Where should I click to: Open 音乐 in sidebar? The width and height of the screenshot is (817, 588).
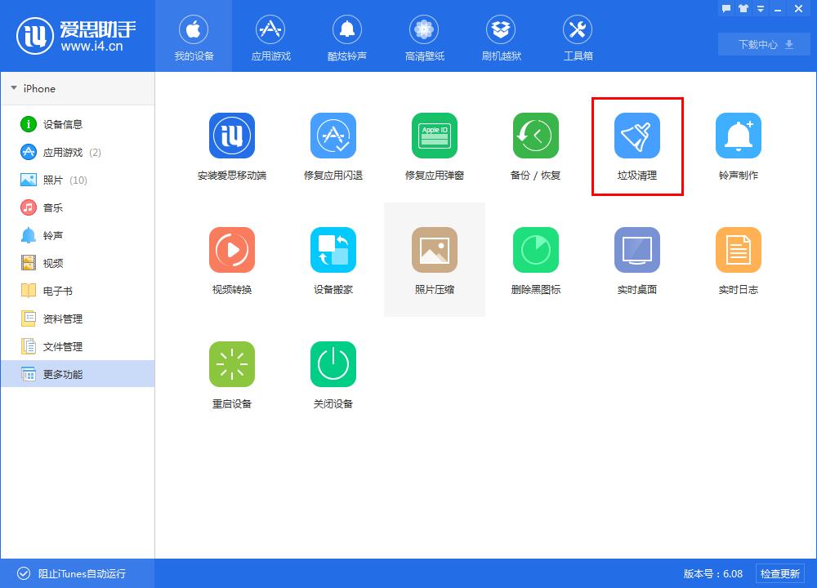[x=78, y=207]
